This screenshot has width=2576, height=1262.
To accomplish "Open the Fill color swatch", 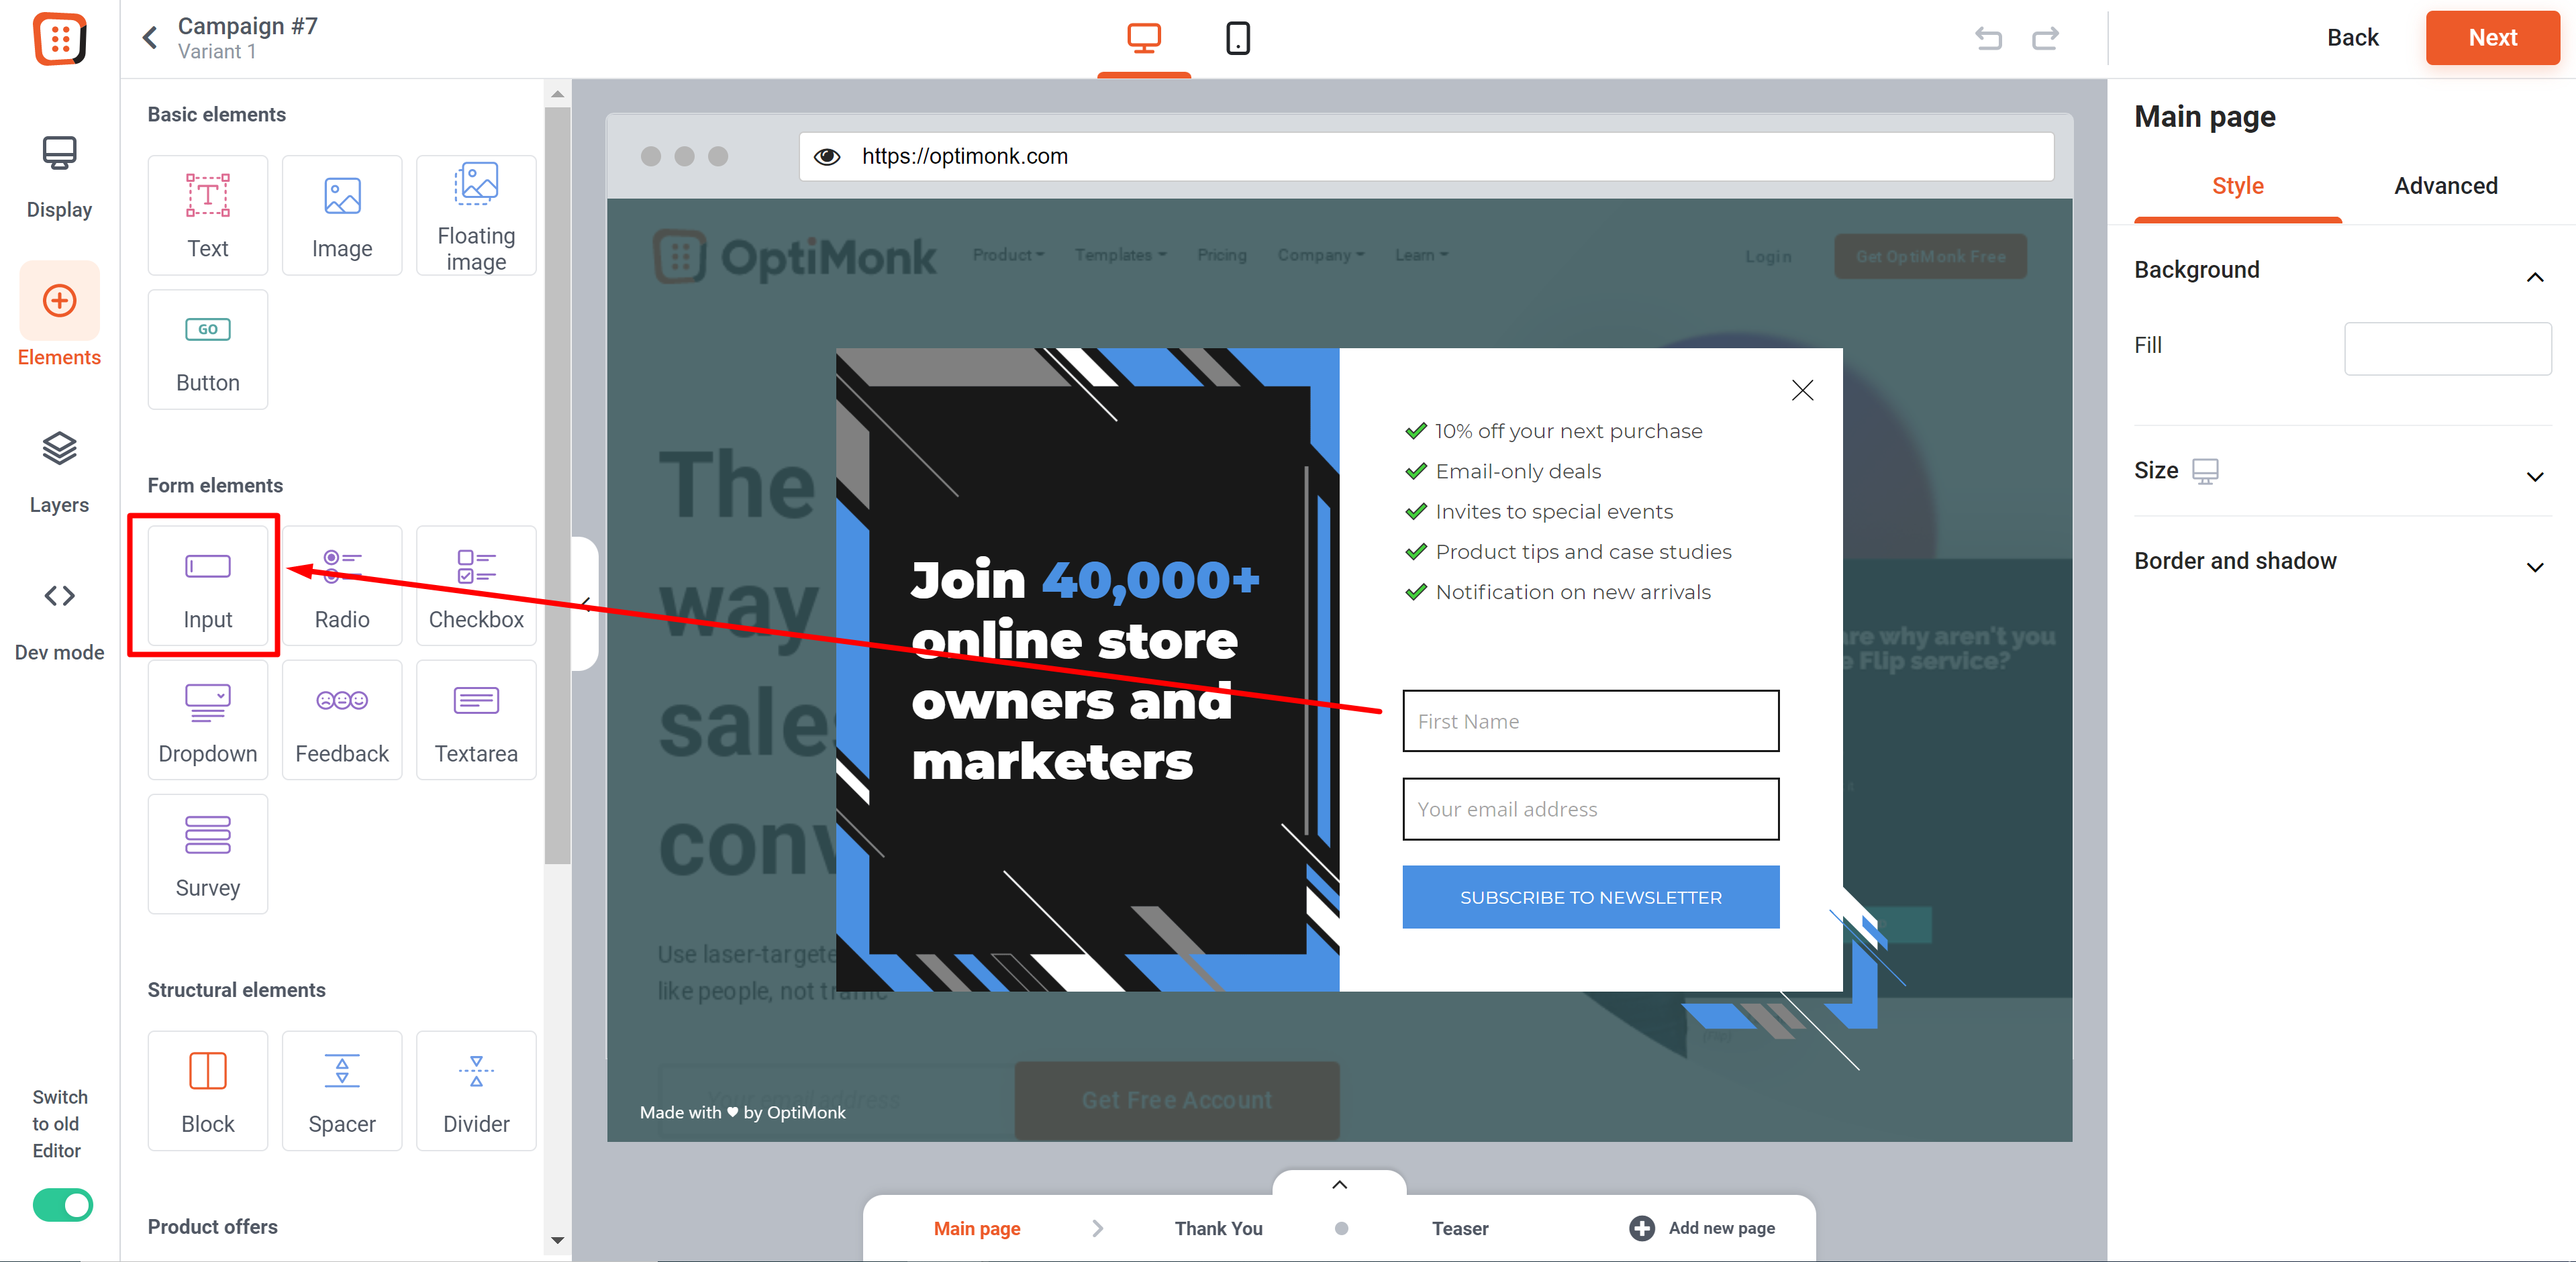I will click(2447, 348).
